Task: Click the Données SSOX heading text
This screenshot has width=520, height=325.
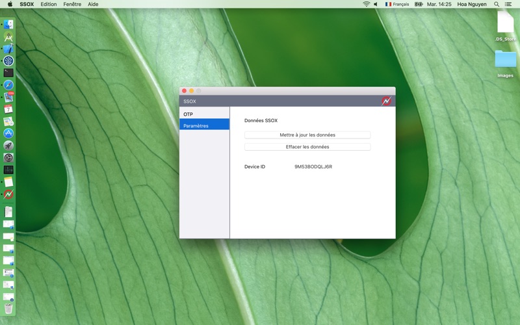Action: tap(261, 120)
